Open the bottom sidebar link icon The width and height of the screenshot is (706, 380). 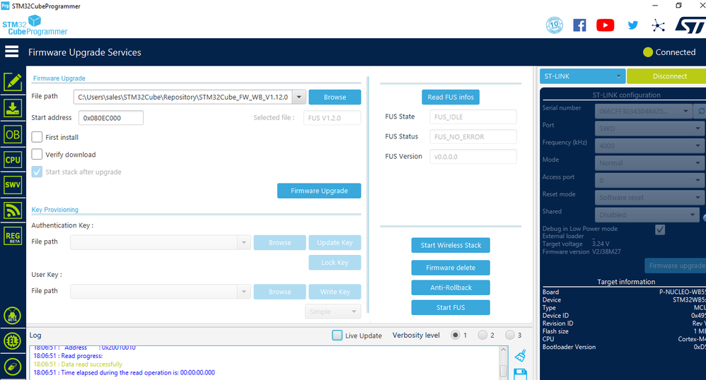[13, 367]
